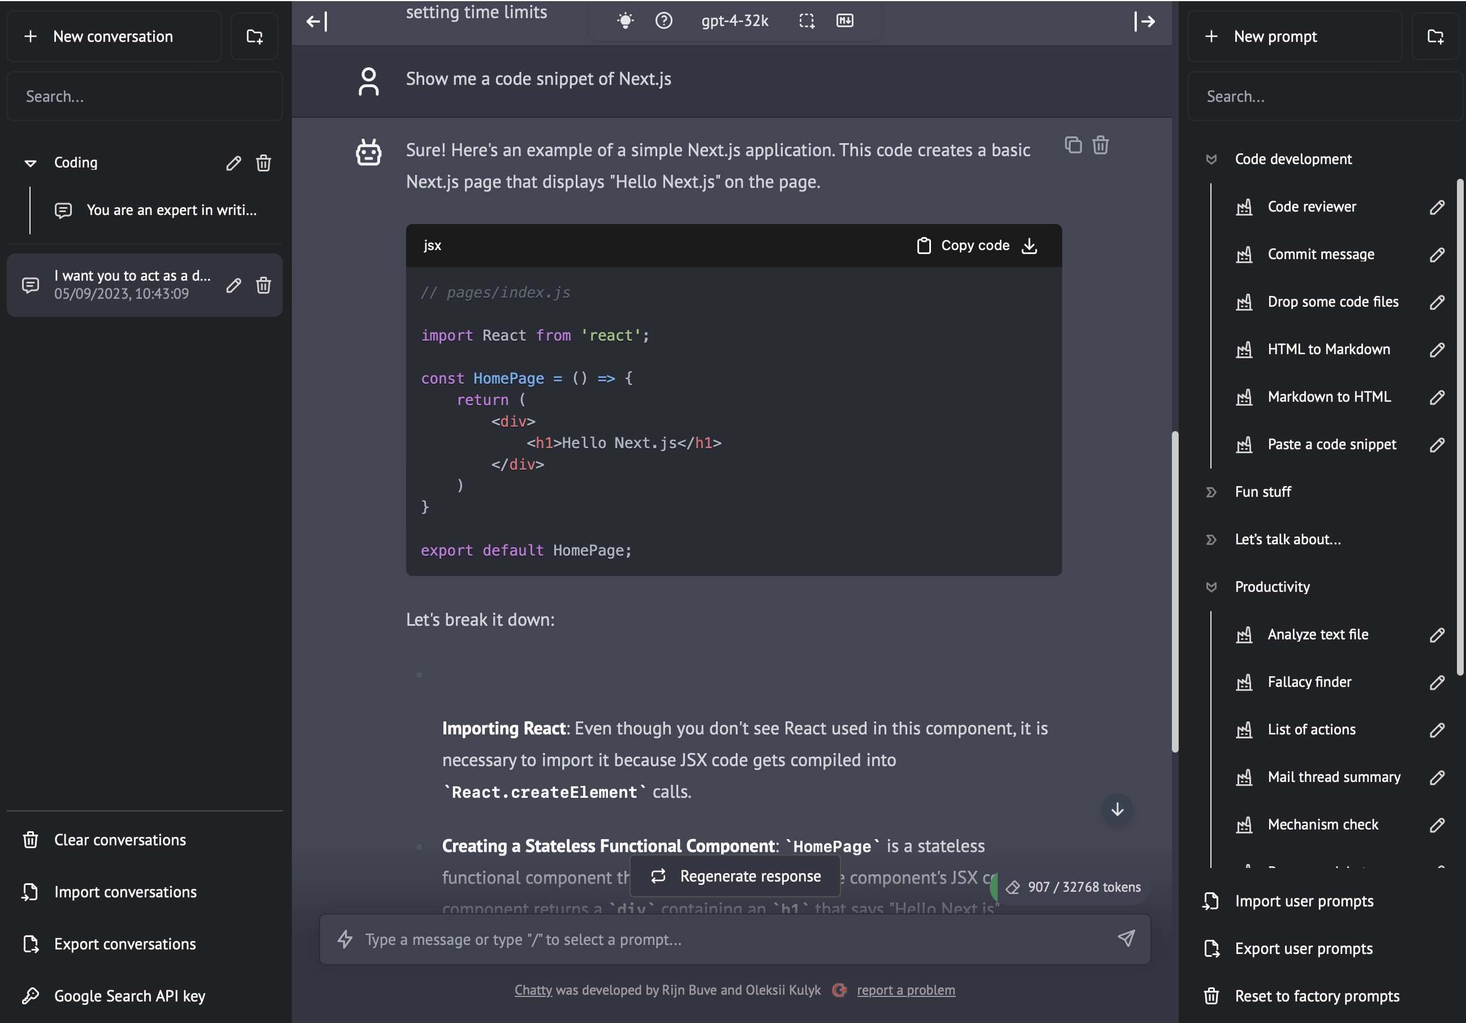Collapse the right prompts sidebar arrow

1144,22
